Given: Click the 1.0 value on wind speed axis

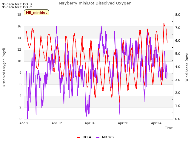Looking at the screenshot, I should 178,106.
